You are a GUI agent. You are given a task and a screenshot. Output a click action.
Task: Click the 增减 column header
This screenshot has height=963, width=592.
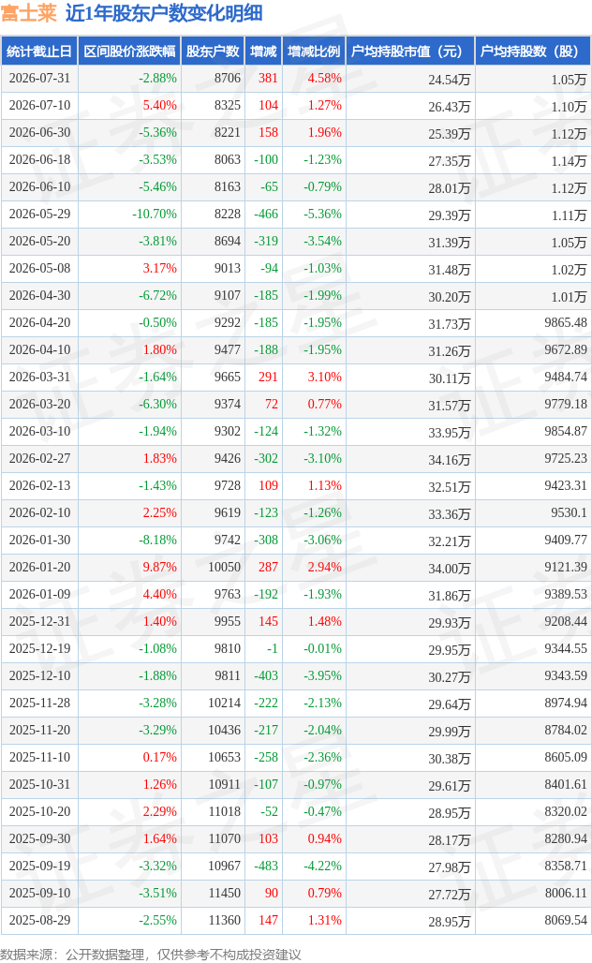[263, 51]
